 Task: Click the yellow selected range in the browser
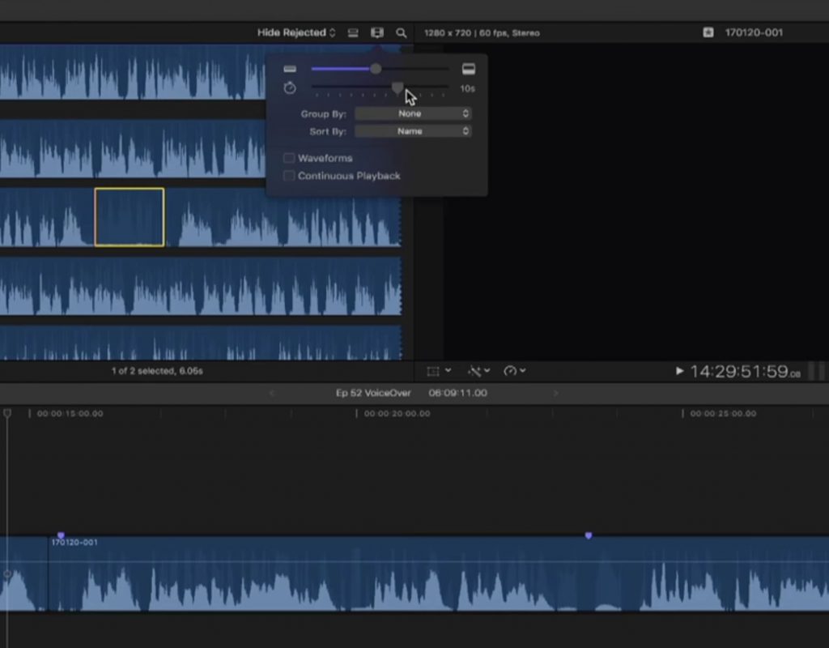(x=130, y=217)
